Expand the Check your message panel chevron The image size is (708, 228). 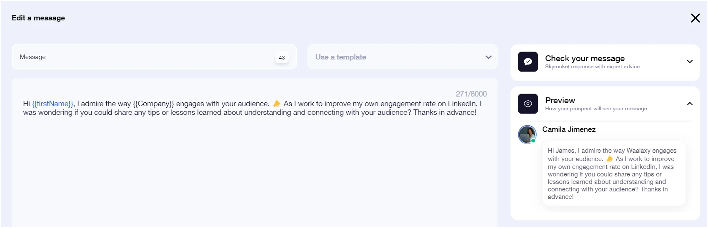[x=690, y=62]
